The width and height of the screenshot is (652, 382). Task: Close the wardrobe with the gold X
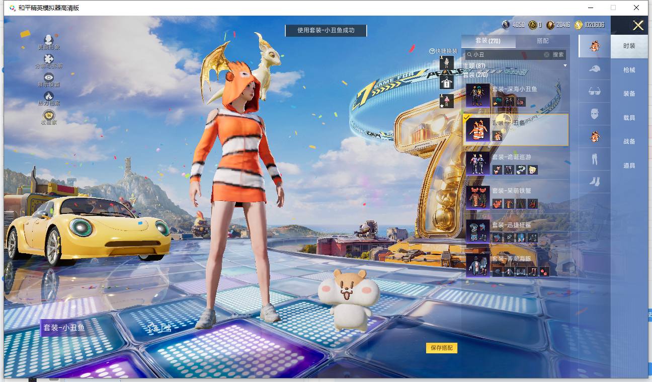(x=638, y=26)
